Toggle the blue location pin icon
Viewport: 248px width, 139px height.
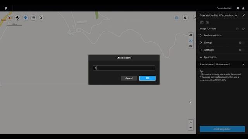26,18
